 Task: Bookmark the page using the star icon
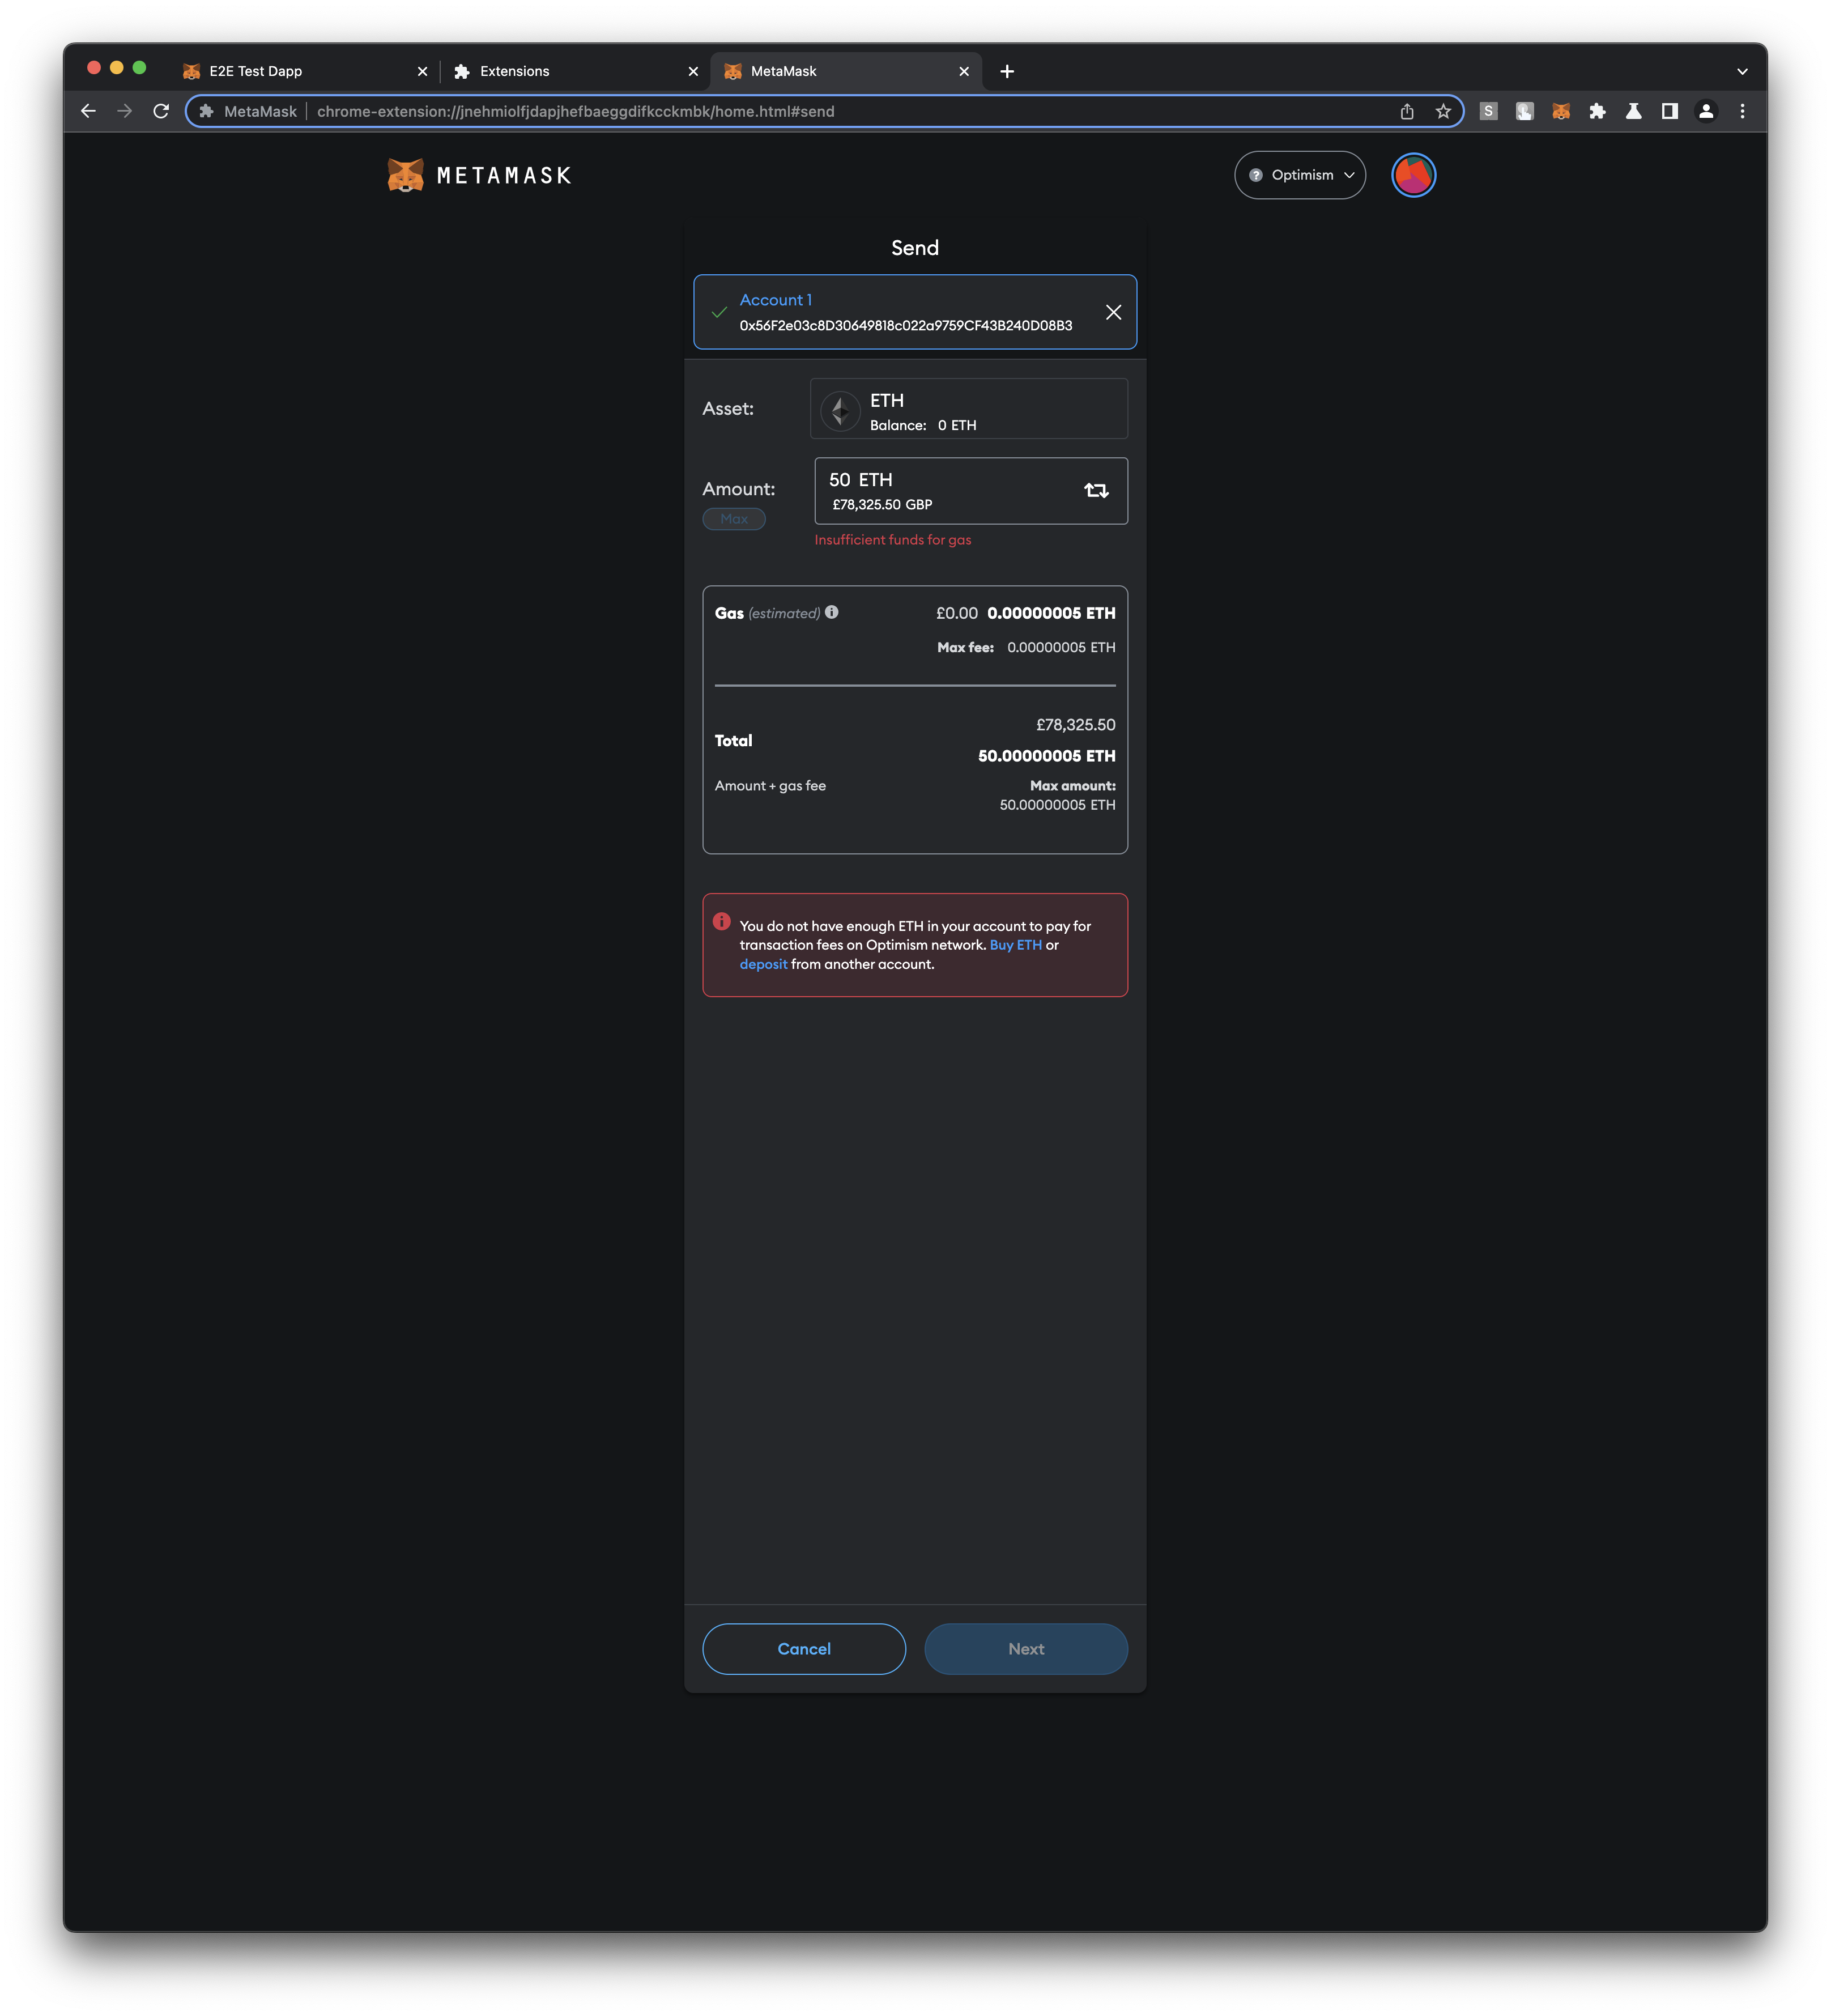(x=1444, y=111)
